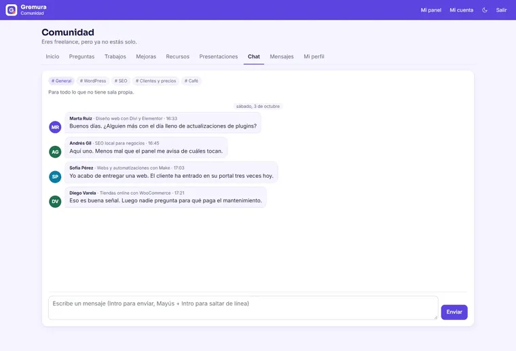Image resolution: width=516 pixels, height=351 pixels.
Task: Go to Mi perfil tab
Action: pos(314,56)
